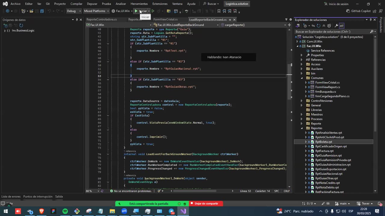The height and width of the screenshot is (216, 385).
Task: Pin the Orígenes de datos panel
Action: coord(77,20)
